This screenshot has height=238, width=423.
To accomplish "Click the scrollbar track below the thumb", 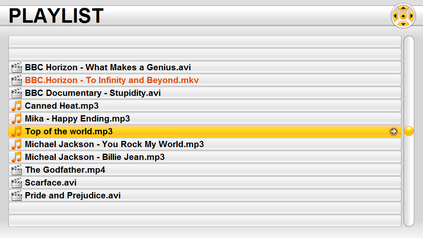I will (409, 181).
